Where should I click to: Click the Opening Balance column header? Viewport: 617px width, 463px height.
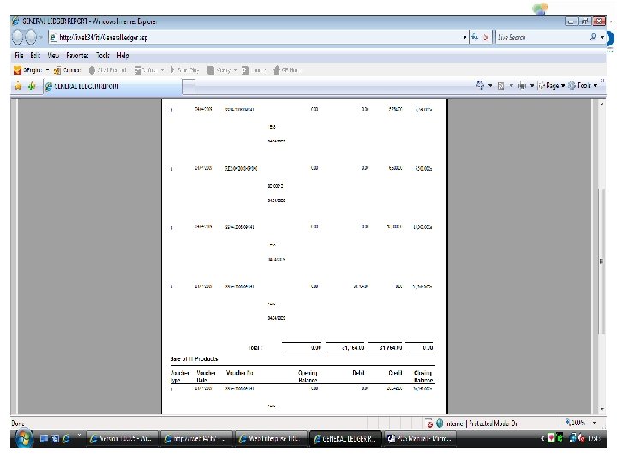[308, 376]
